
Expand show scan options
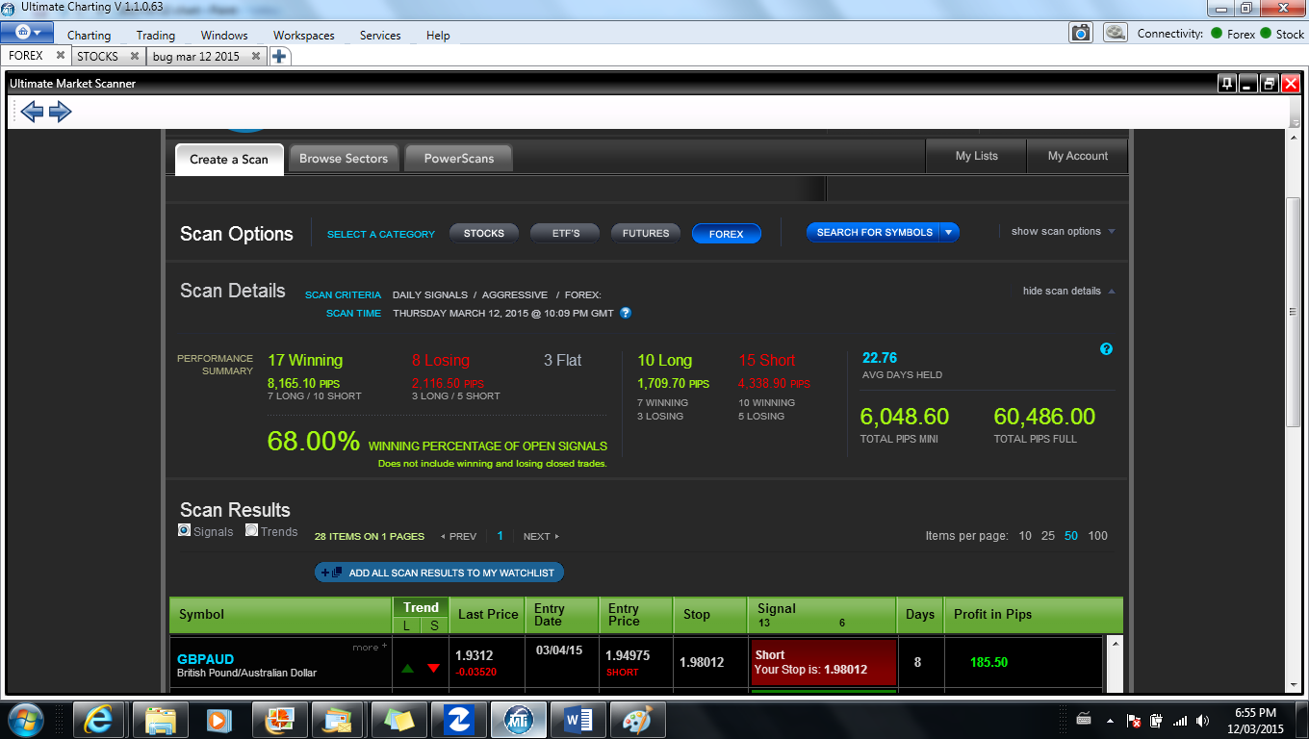[x=1063, y=231]
